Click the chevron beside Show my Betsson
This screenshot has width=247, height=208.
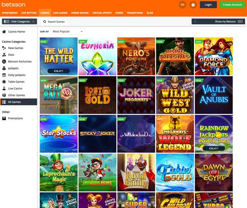(x=195, y=21)
